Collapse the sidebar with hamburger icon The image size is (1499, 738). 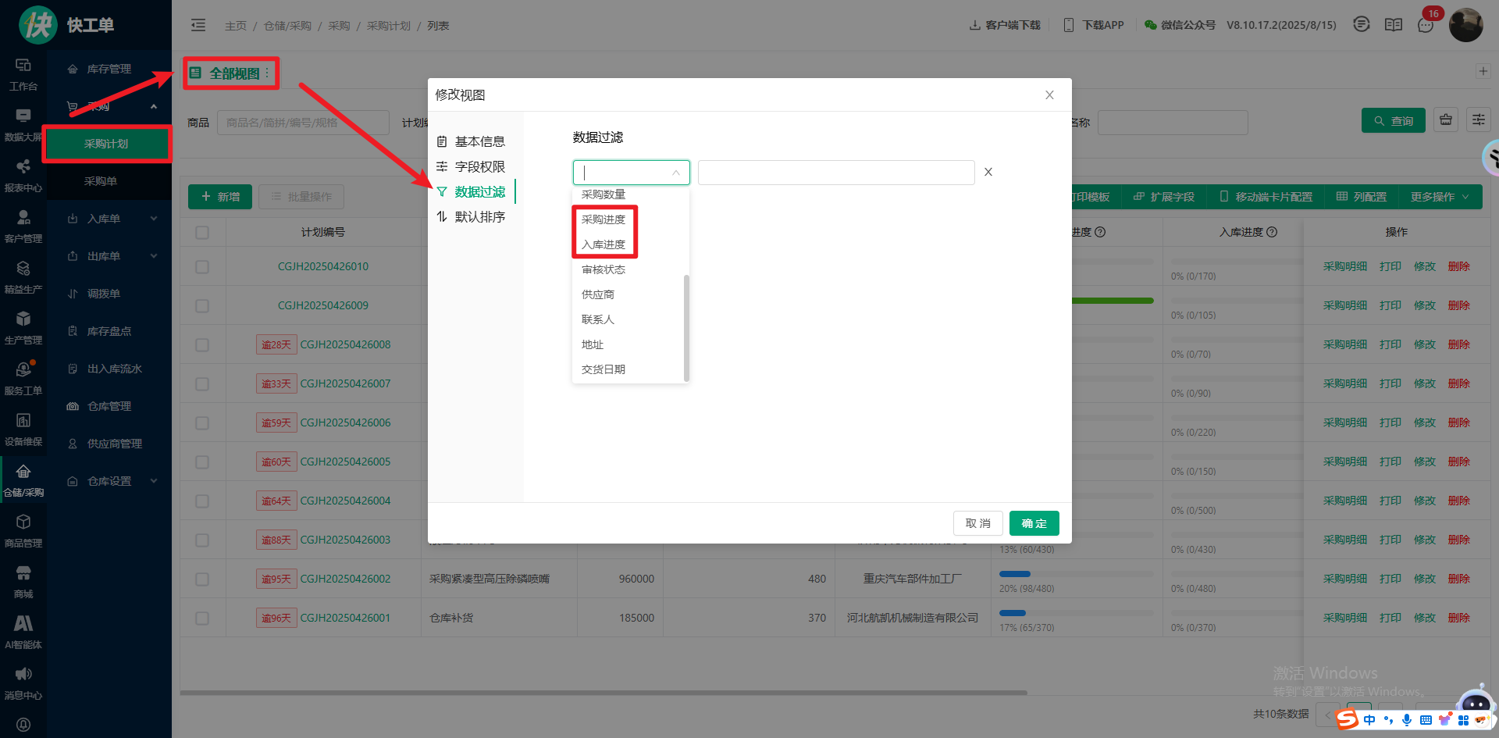click(198, 25)
